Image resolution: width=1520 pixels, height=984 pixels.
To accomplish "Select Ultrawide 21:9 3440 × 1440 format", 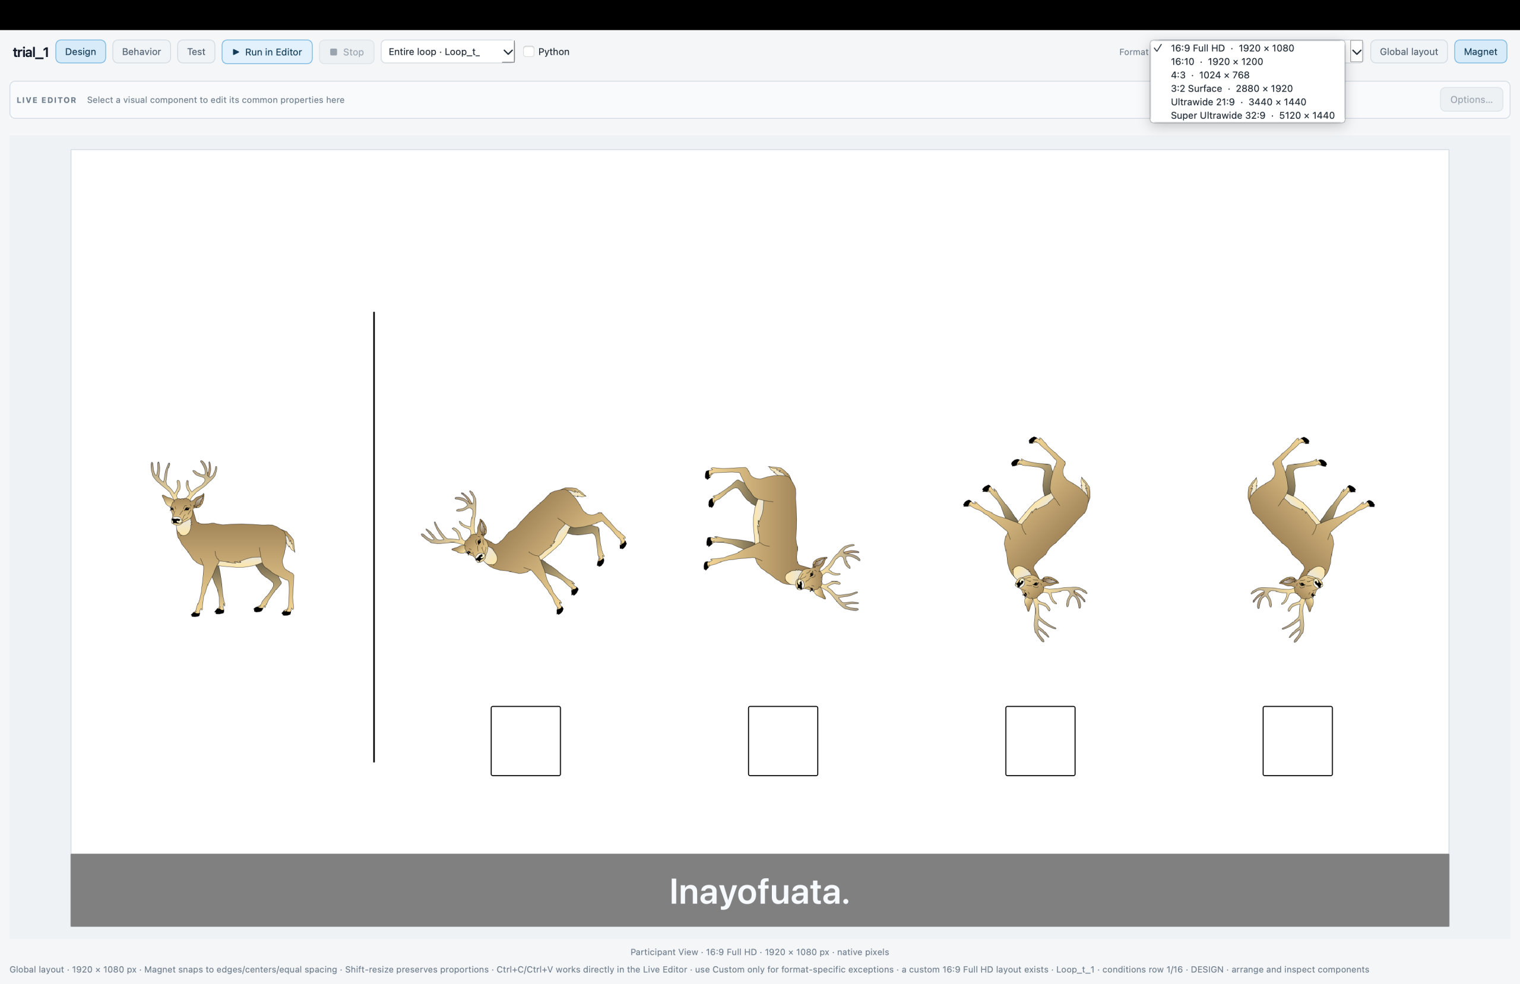I will point(1247,102).
